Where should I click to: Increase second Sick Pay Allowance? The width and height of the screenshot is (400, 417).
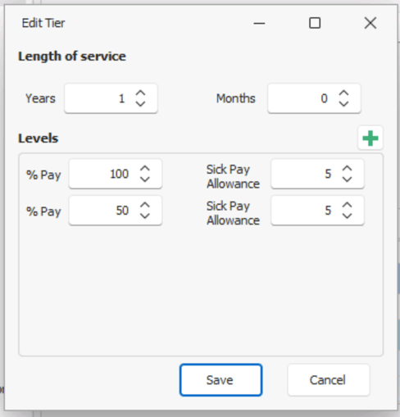(347, 206)
